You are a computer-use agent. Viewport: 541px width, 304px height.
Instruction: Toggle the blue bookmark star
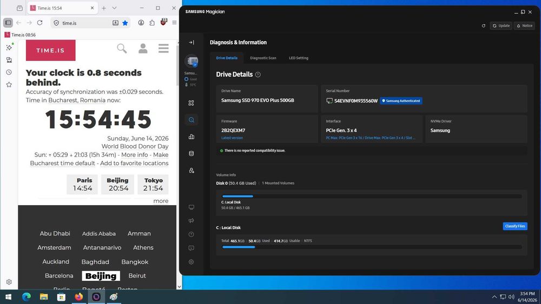click(x=126, y=23)
